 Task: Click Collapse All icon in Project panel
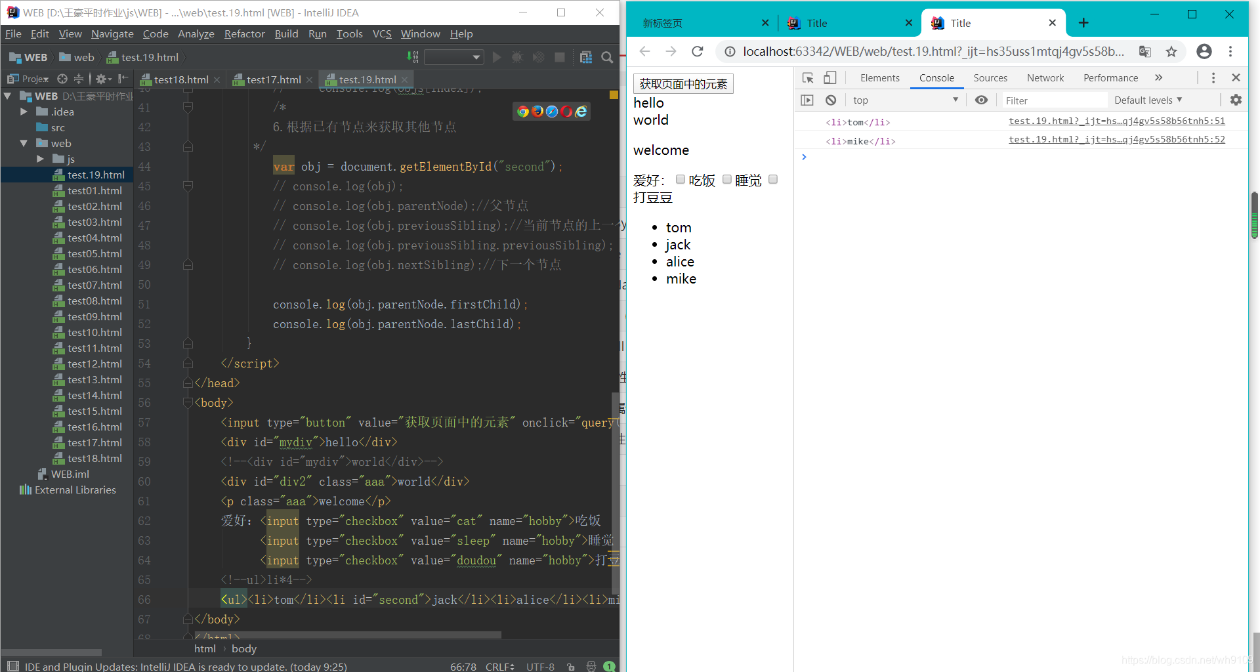(79, 79)
